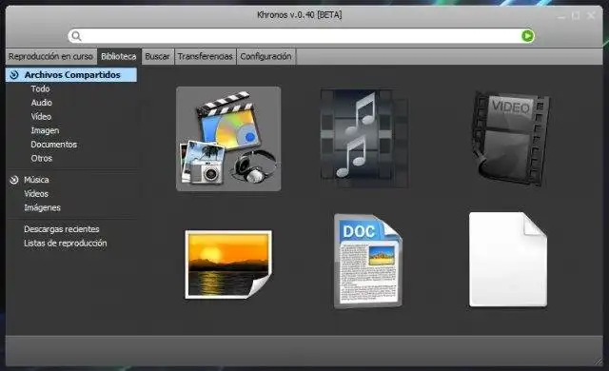Close the Khronos window
This screenshot has height=371, width=609.
point(591,15)
